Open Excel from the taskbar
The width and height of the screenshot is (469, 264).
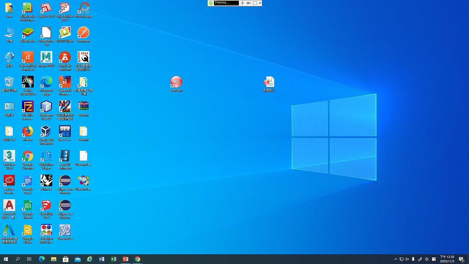point(114,259)
